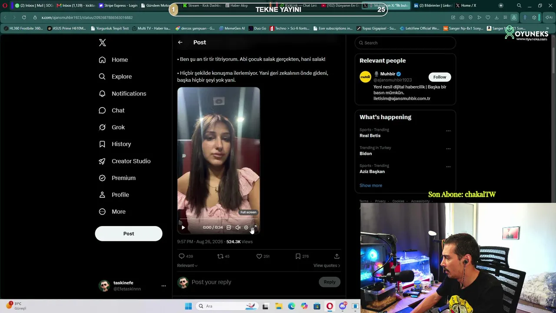The height and width of the screenshot is (313, 556).
Task: Click the browser address bar URL
Action: (87, 17)
